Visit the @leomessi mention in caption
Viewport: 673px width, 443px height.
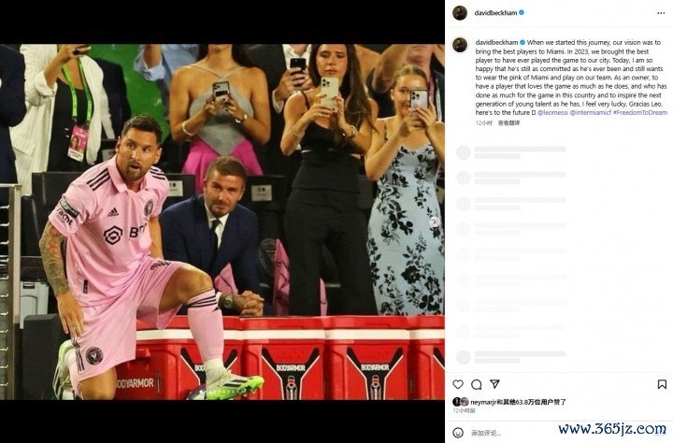(x=552, y=112)
